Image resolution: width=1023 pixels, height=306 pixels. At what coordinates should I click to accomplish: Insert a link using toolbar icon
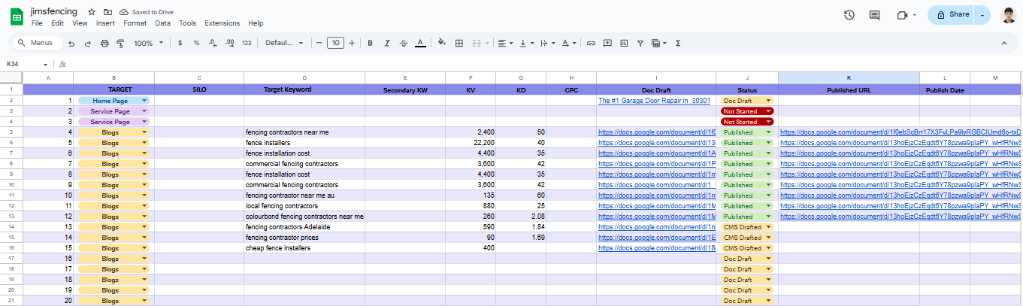click(591, 44)
